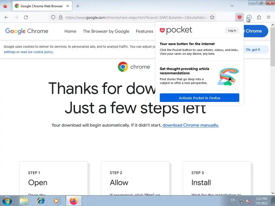Screen dimensions: 275x206
Task: Close the Google Chrome Web Browser tab
Action: (x=68, y=6)
